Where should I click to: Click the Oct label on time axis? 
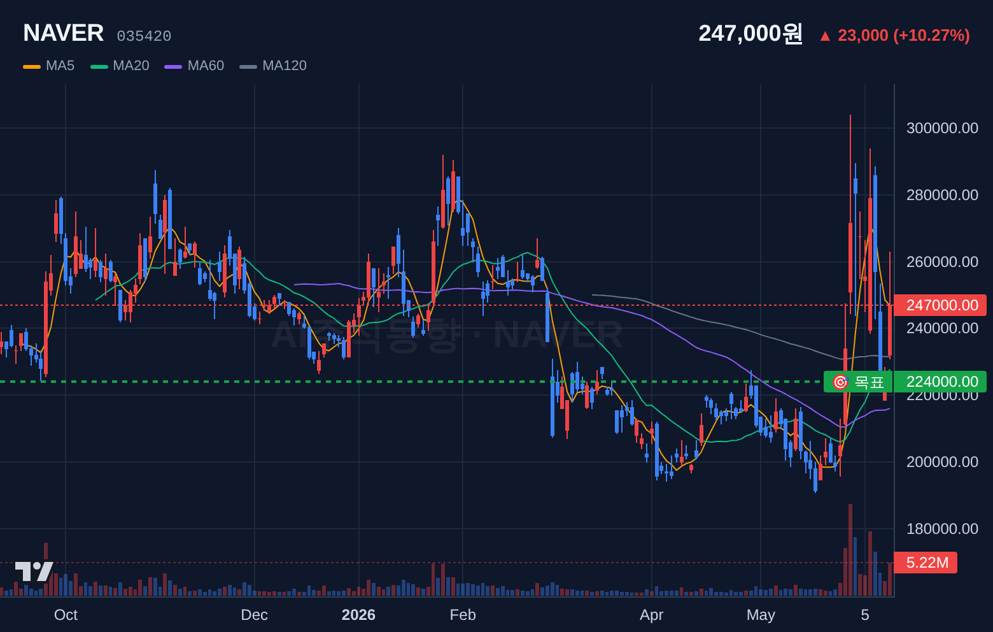click(x=66, y=615)
